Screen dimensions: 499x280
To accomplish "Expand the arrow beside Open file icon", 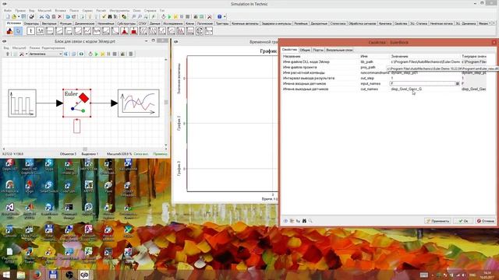I will click(19, 16).
